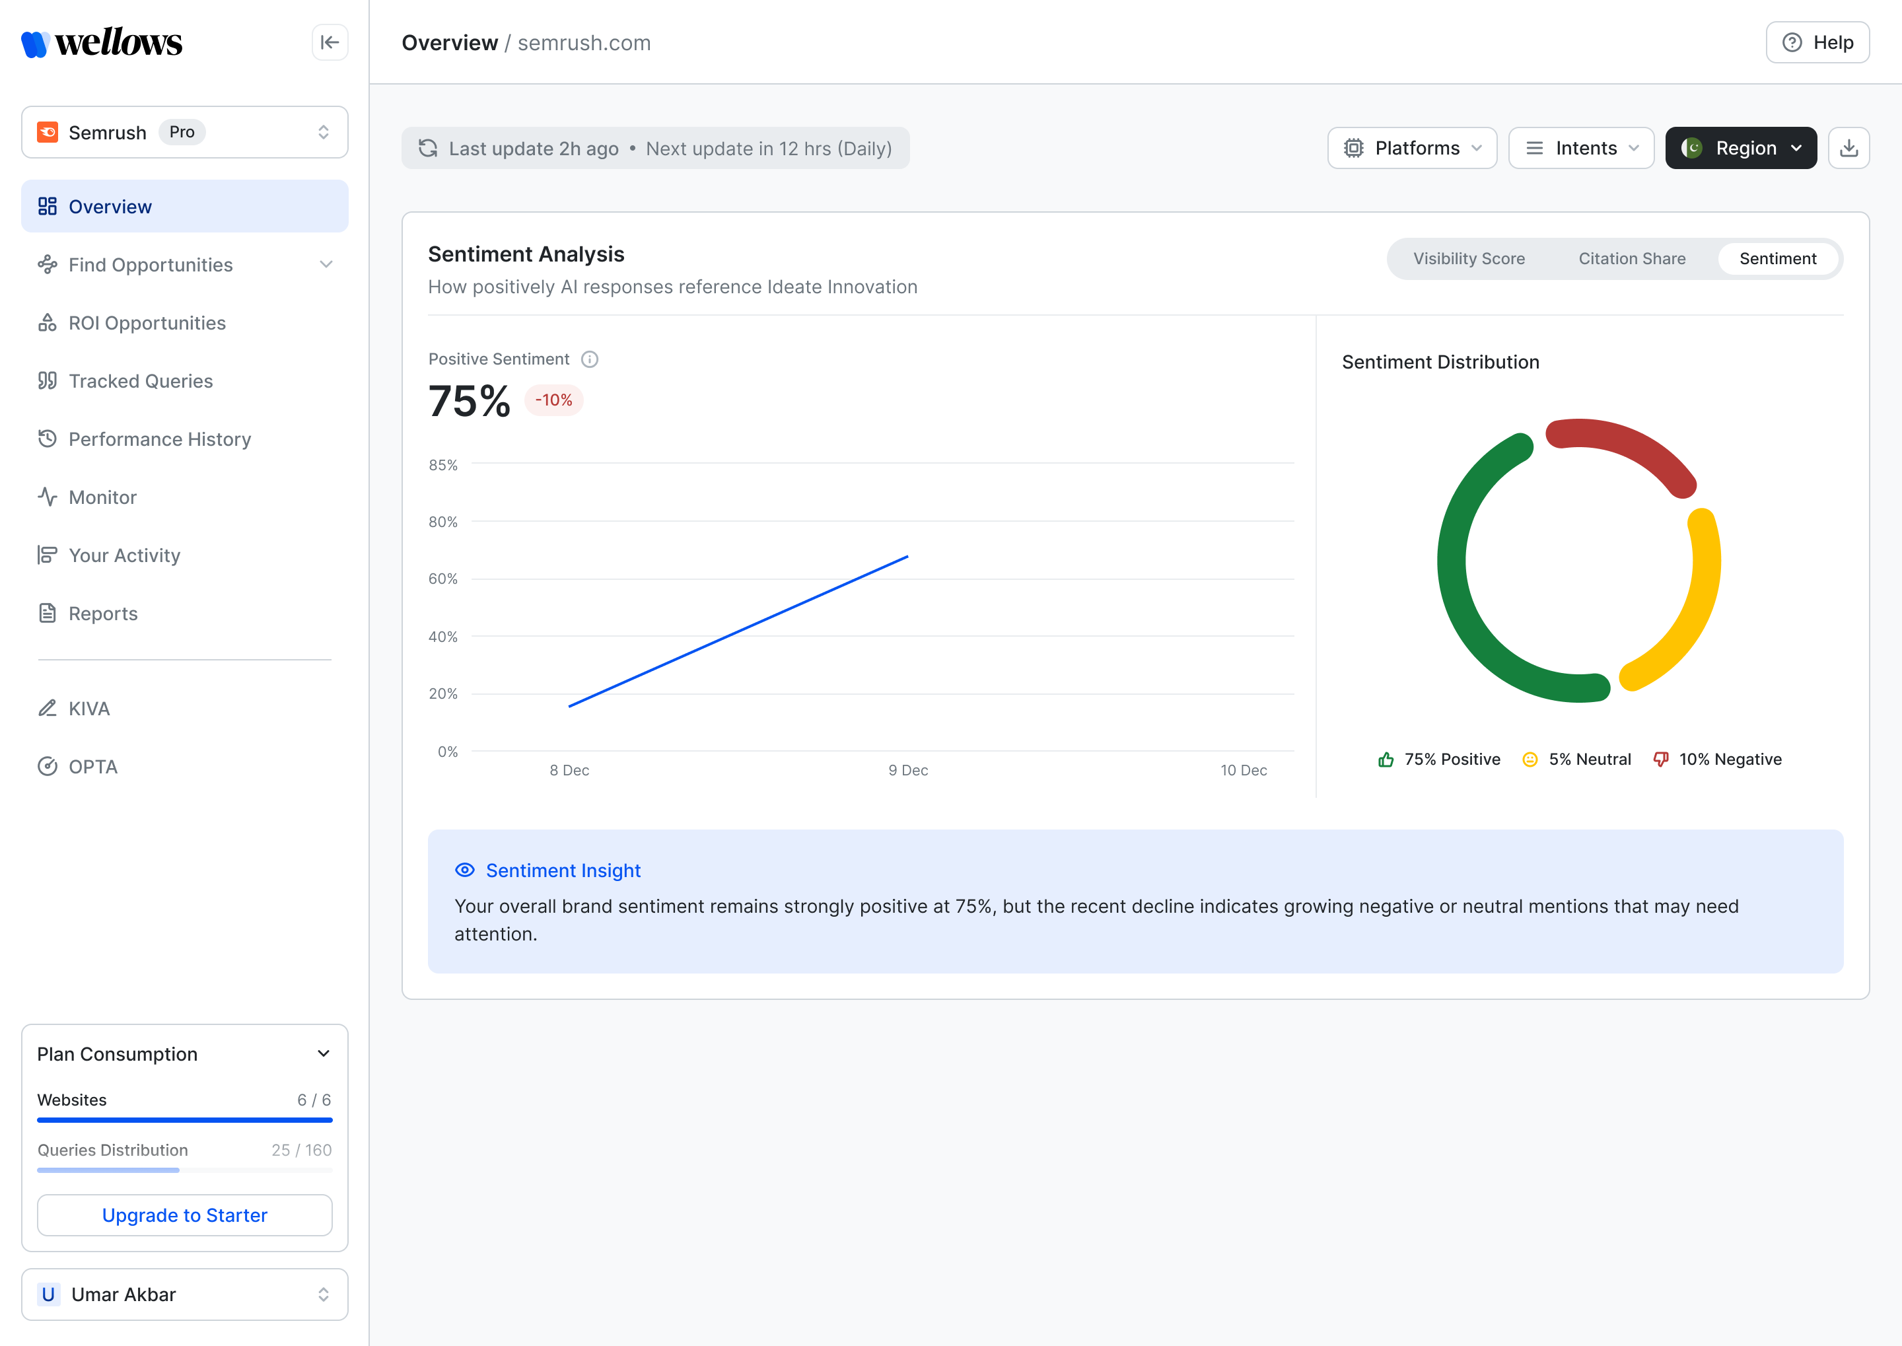Image resolution: width=1902 pixels, height=1346 pixels.
Task: Open Tracked Queries in the sidebar
Action: [x=185, y=380]
